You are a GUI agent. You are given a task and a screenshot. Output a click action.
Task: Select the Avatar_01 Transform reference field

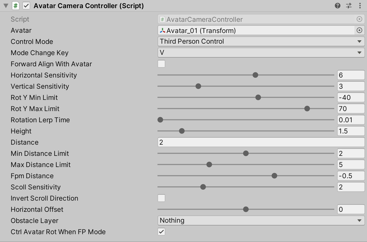[x=252, y=30]
